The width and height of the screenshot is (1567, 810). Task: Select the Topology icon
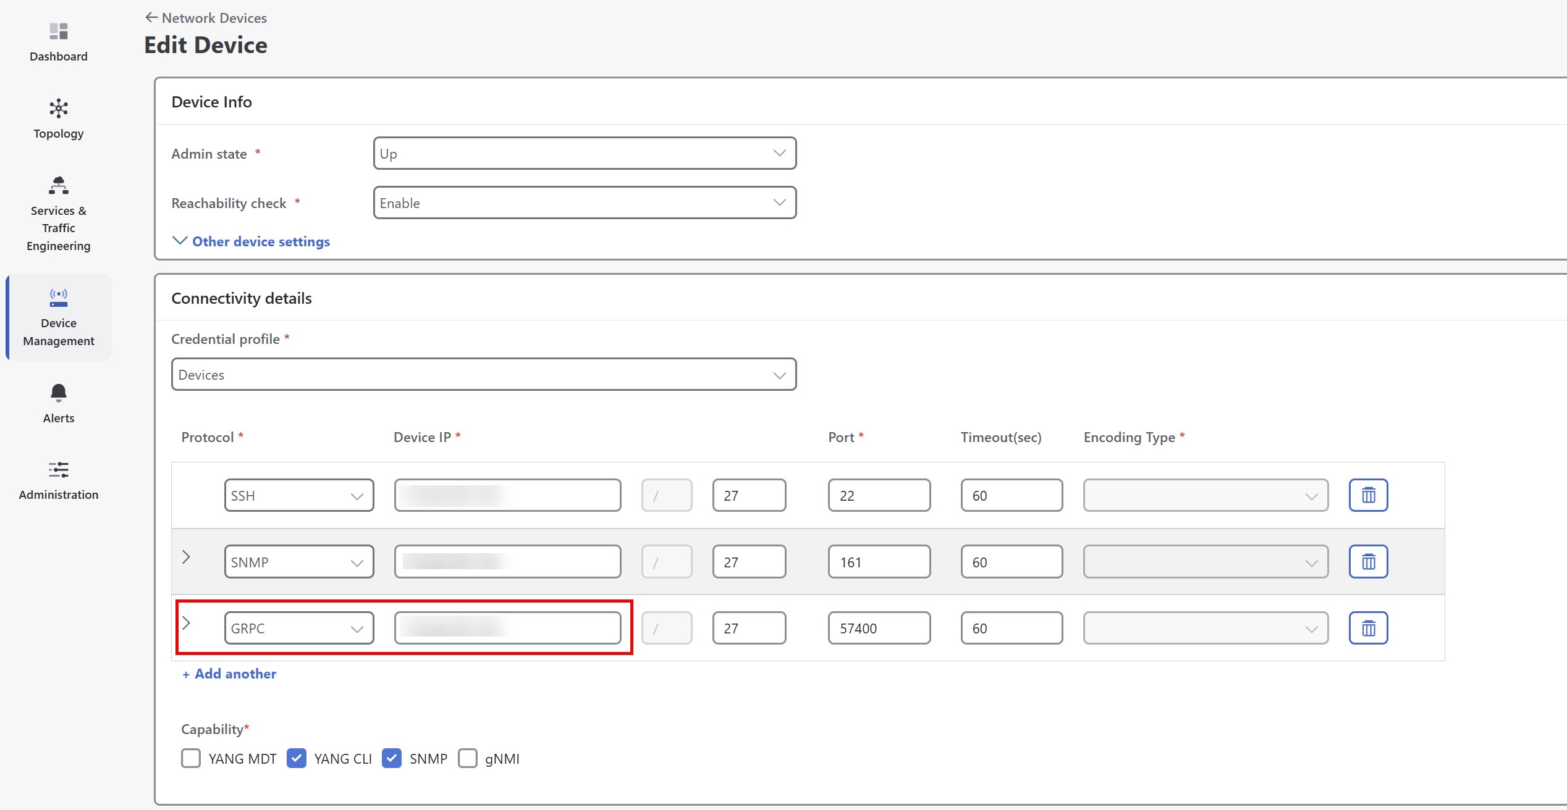(57, 117)
